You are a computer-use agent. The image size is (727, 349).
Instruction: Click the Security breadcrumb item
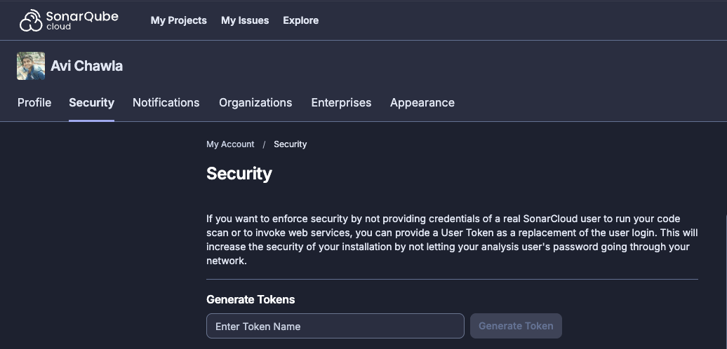[x=290, y=144]
